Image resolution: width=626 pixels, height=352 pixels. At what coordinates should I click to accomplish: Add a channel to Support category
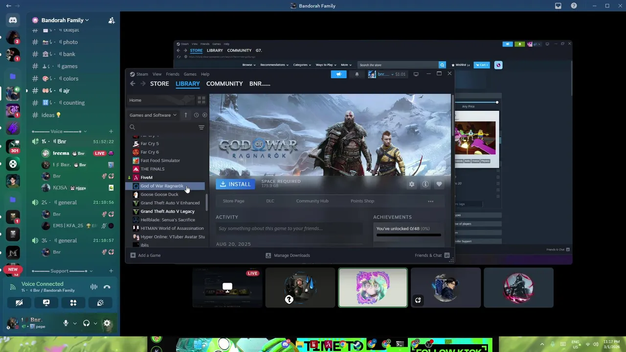(x=111, y=271)
